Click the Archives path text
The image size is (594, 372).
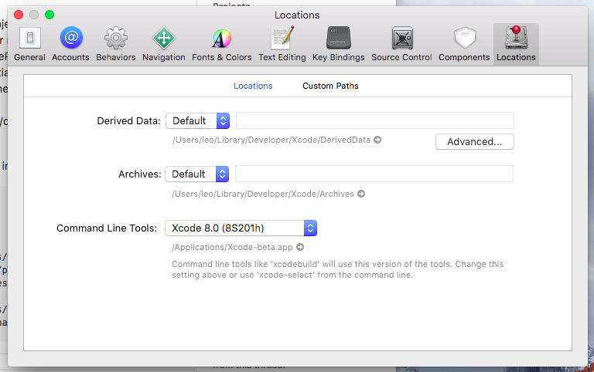click(x=263, y=194)
